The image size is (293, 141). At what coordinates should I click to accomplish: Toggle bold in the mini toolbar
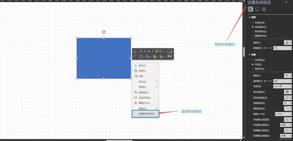pyautogui.click(x=149, y=51)
